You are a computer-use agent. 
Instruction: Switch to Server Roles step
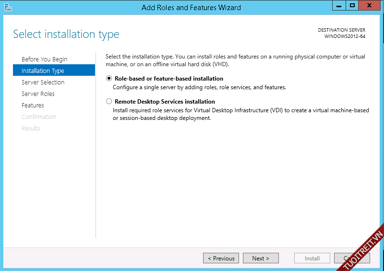point(38,94)
